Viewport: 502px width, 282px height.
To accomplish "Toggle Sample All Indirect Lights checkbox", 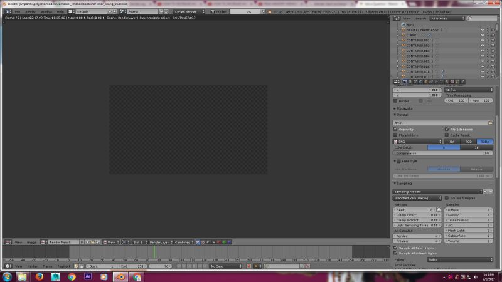I will click(x=395, y=253).
